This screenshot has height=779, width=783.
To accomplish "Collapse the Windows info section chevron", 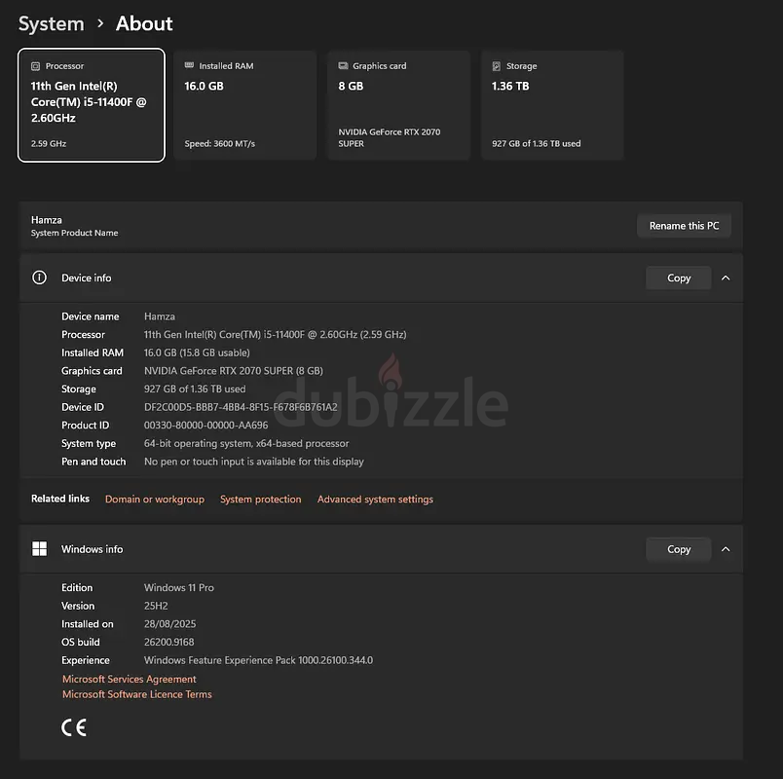I will click(726, 549).
